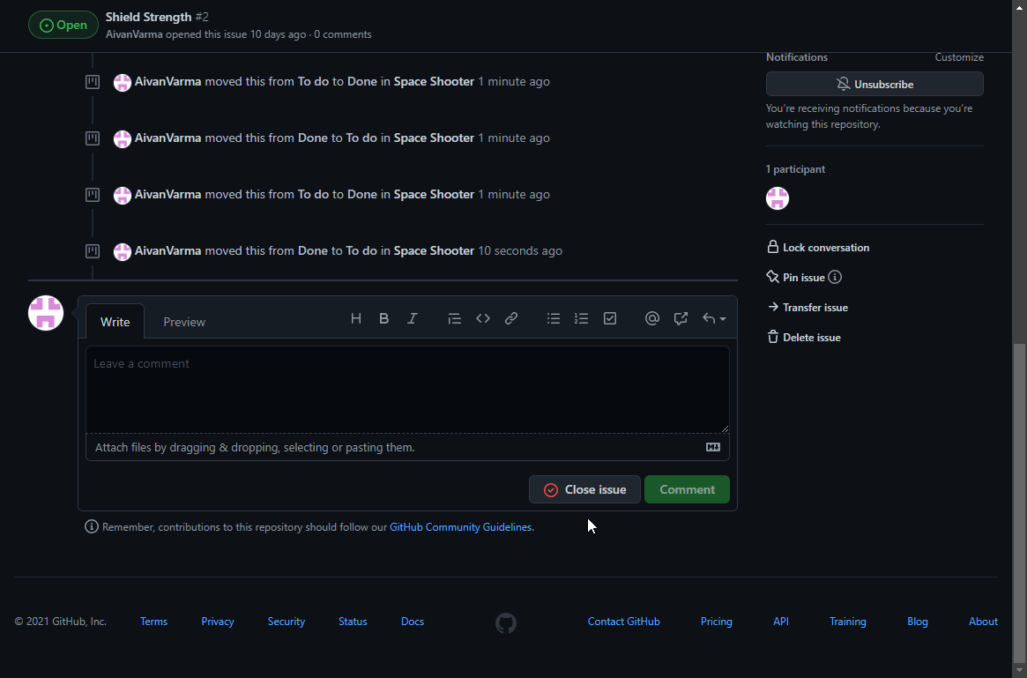Click the arrow icon next to Transfer issue
The image size is (1027, 678).
773,307
